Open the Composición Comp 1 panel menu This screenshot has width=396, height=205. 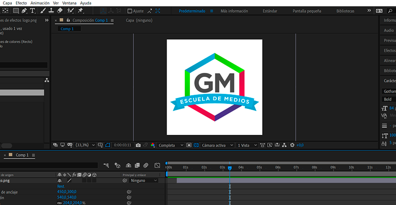[112, 20]
